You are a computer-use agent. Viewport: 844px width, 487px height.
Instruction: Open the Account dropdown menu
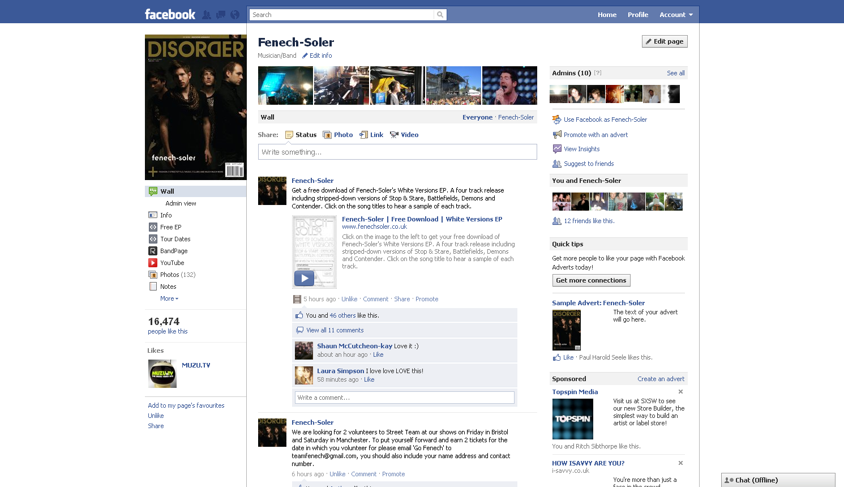coord(676,15)
